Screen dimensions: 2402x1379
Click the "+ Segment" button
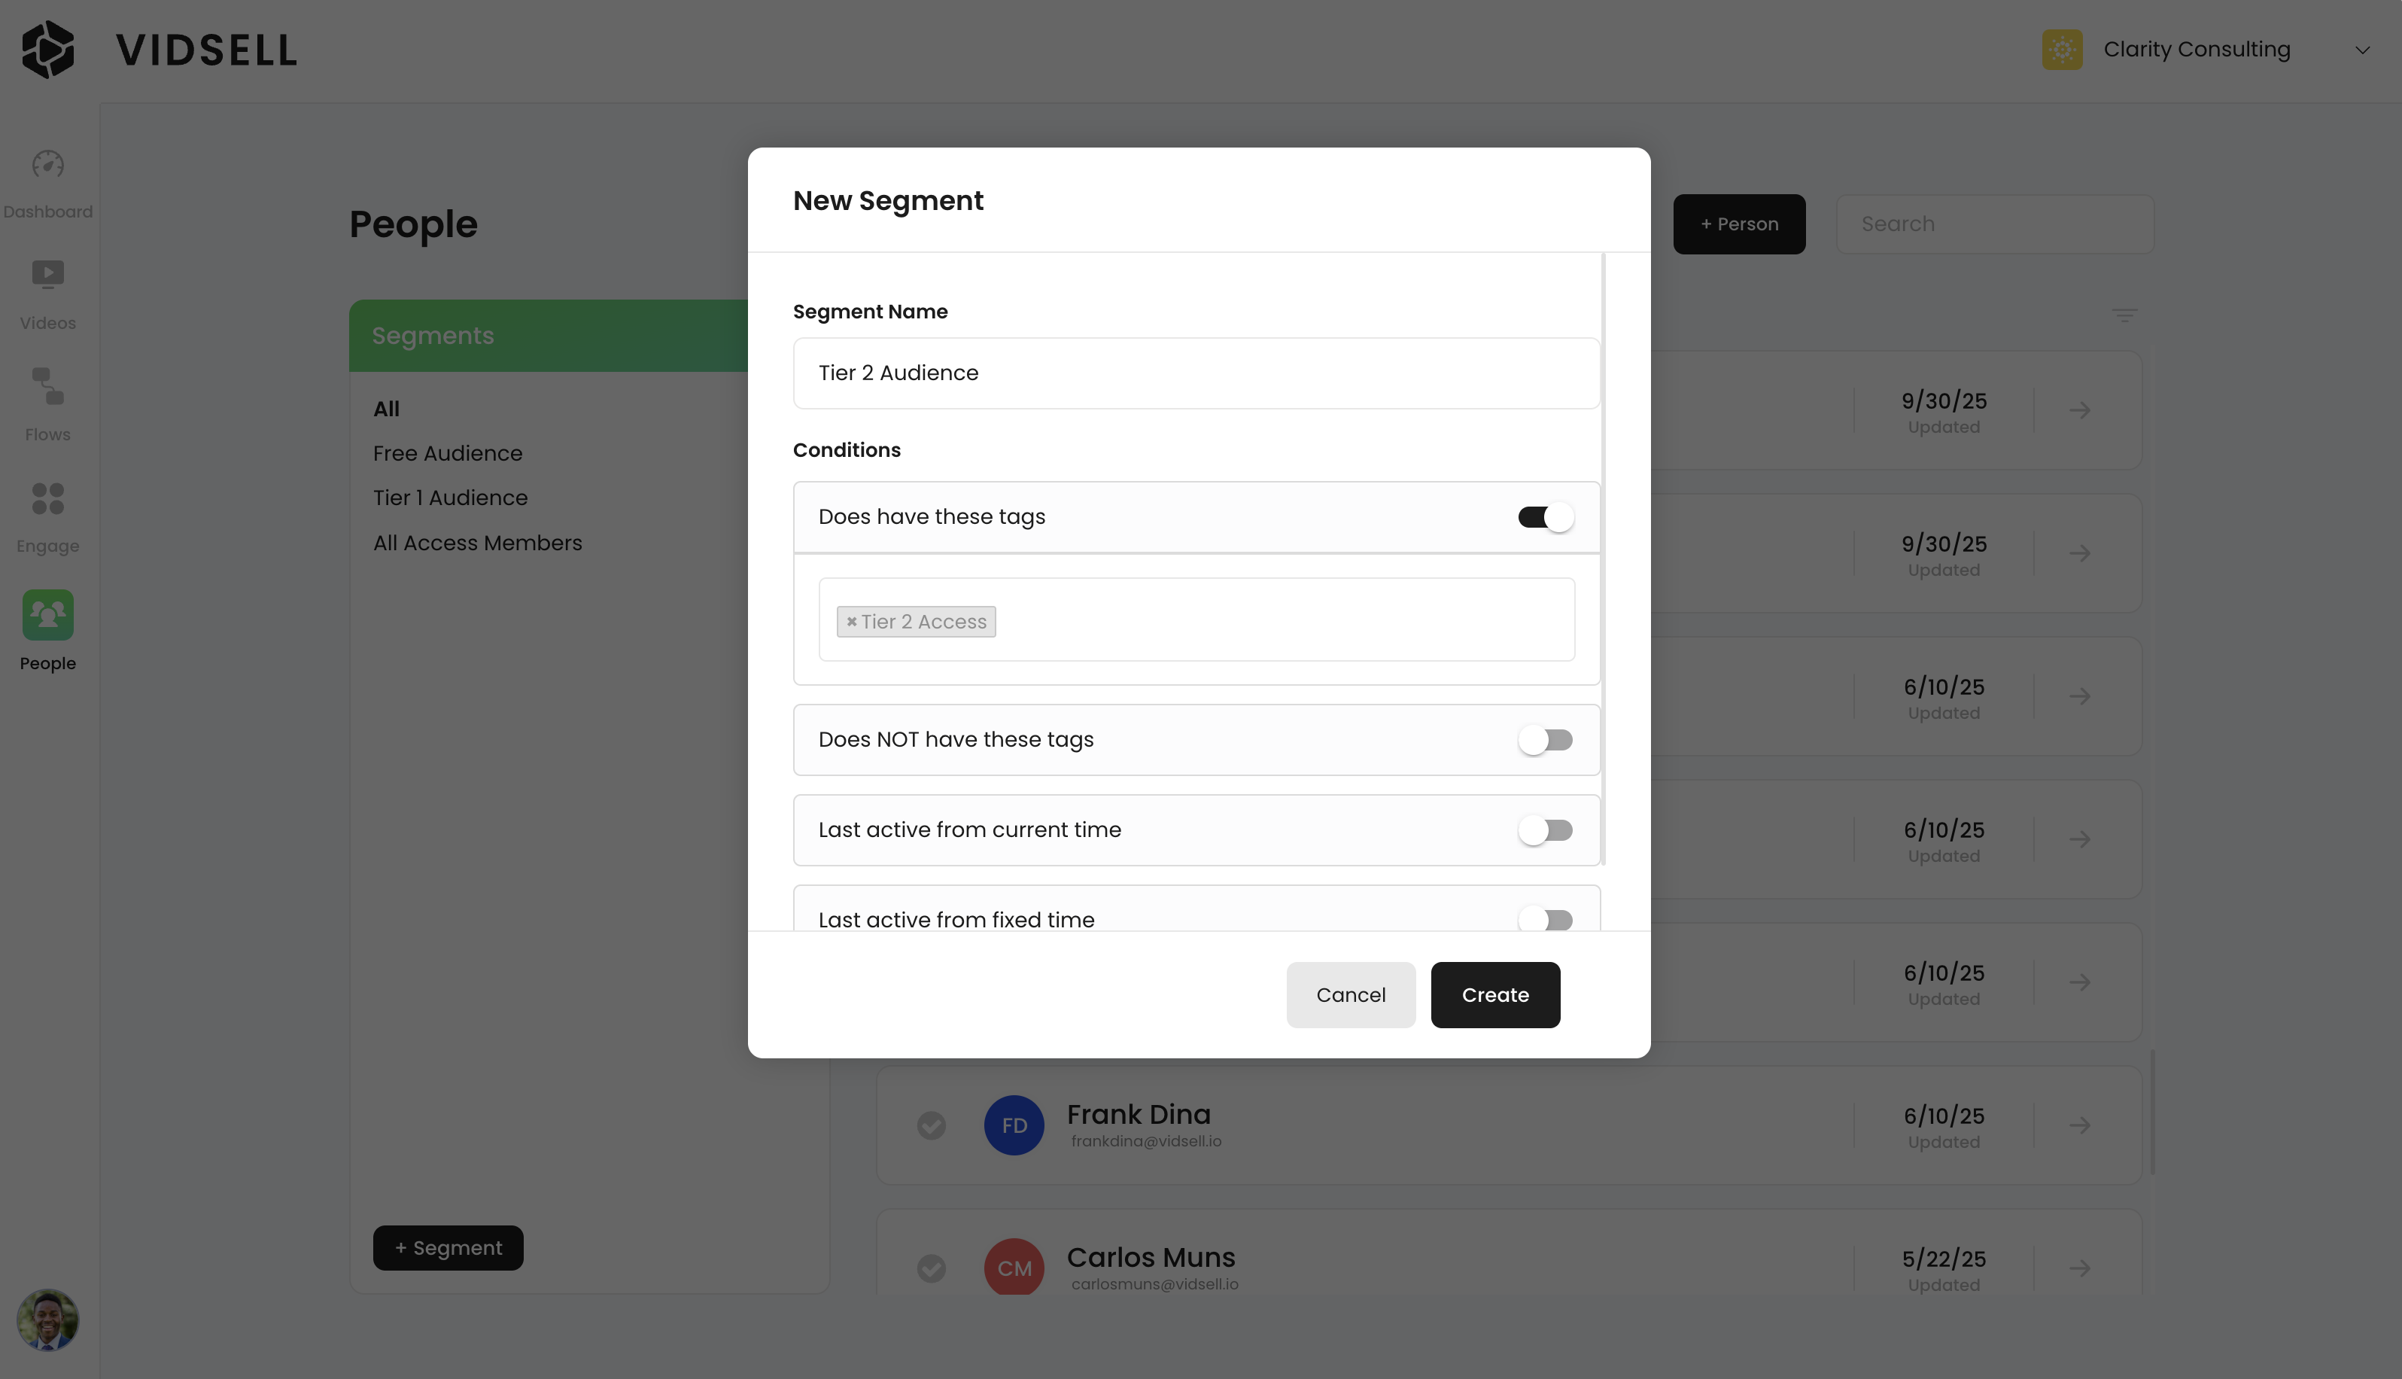[x=448, y=1247]
